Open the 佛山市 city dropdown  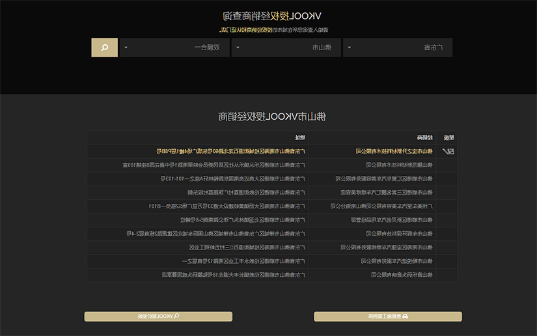(286, 48)
